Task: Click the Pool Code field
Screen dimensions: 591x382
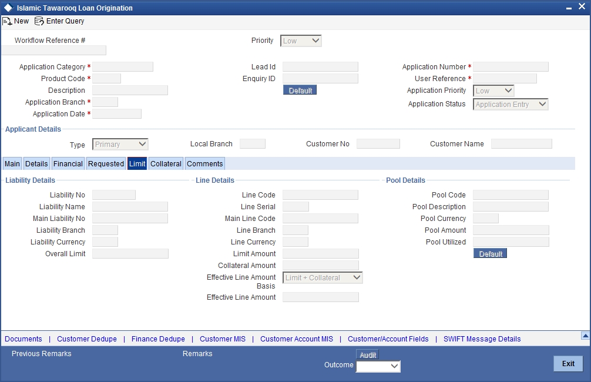Action: (x=511, y=195)
